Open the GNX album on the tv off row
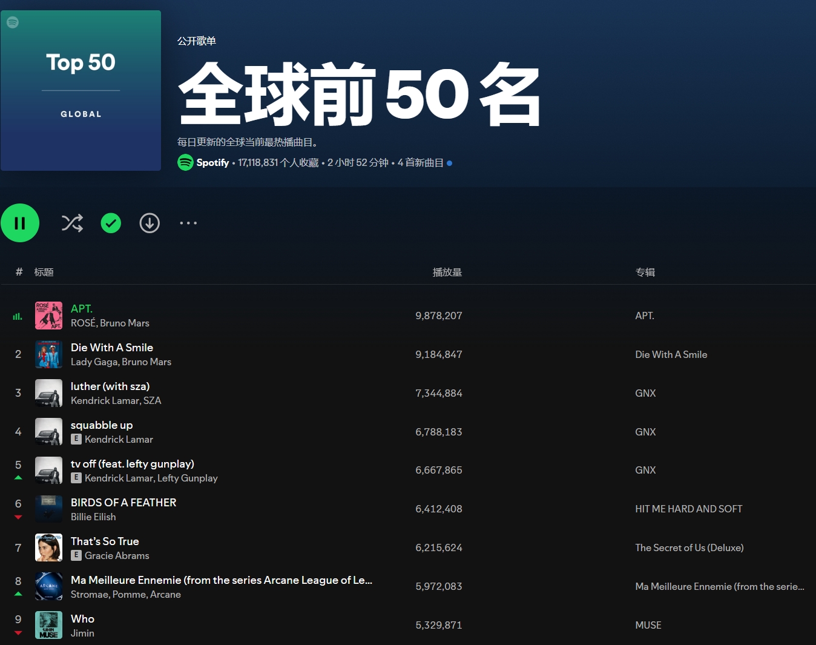The width and height of the screenshot is (816, 645). tap(645, 470)
